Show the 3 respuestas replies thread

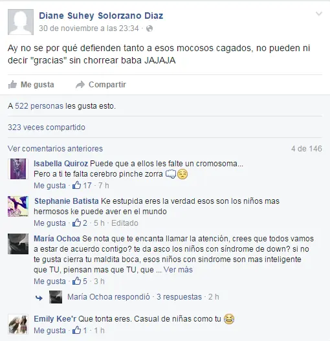[x=179, y=297]
